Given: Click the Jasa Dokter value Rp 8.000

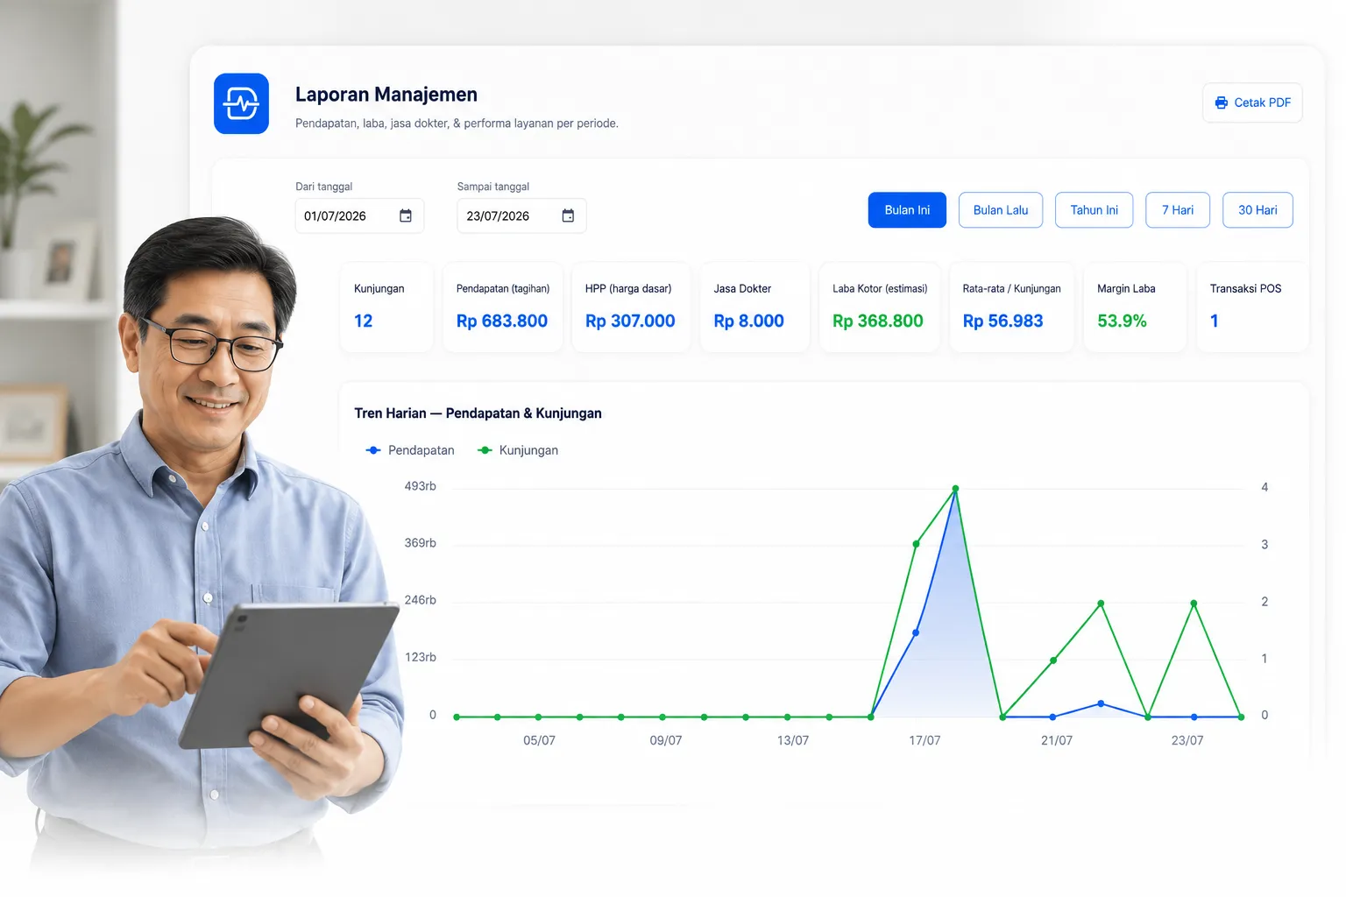Looking at the screenshot, I should 748,321.
